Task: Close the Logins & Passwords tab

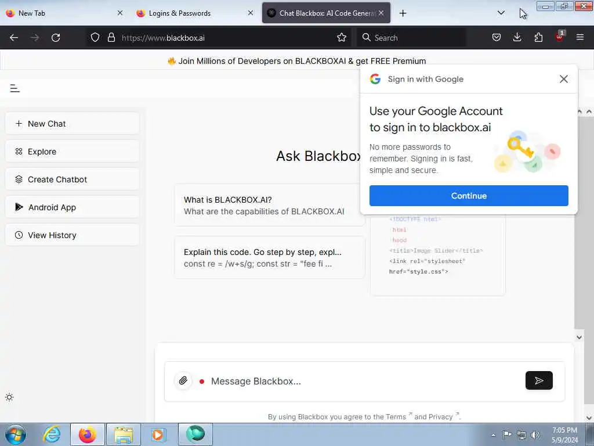Action: [x=251, y=13]
